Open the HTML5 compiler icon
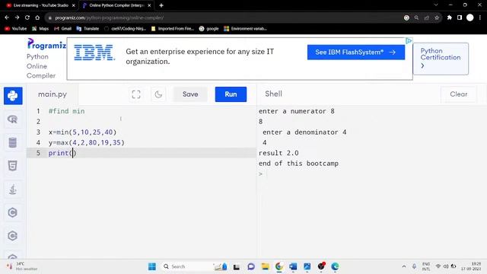The width and height of the screenshot is (487, 274). [x=13, y=166]
